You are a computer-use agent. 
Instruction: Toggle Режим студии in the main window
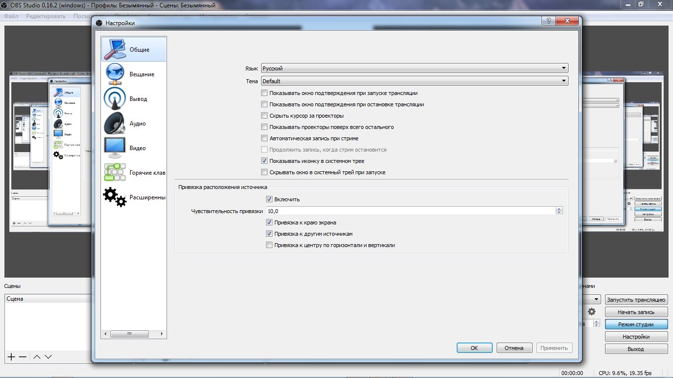coord(636,324)
